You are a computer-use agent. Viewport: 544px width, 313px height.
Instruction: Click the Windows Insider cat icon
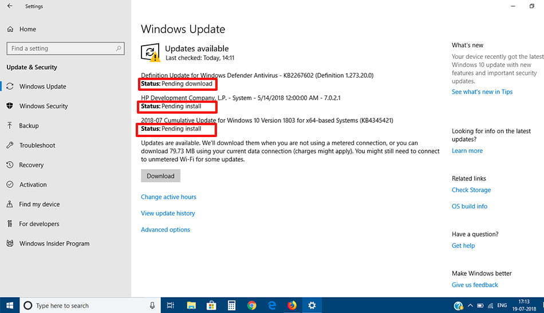[10, 243]
